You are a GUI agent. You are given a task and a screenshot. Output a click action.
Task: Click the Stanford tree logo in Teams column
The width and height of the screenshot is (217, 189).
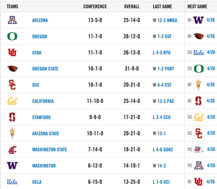click(12, 117)
